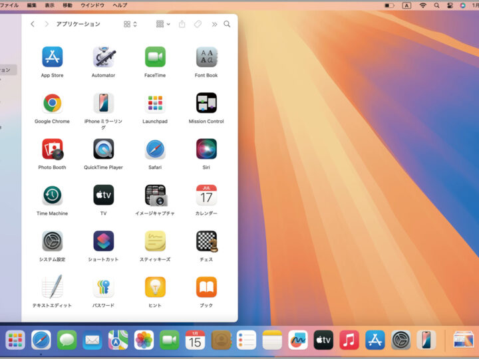Open Apple TV from the Dock

323,340
